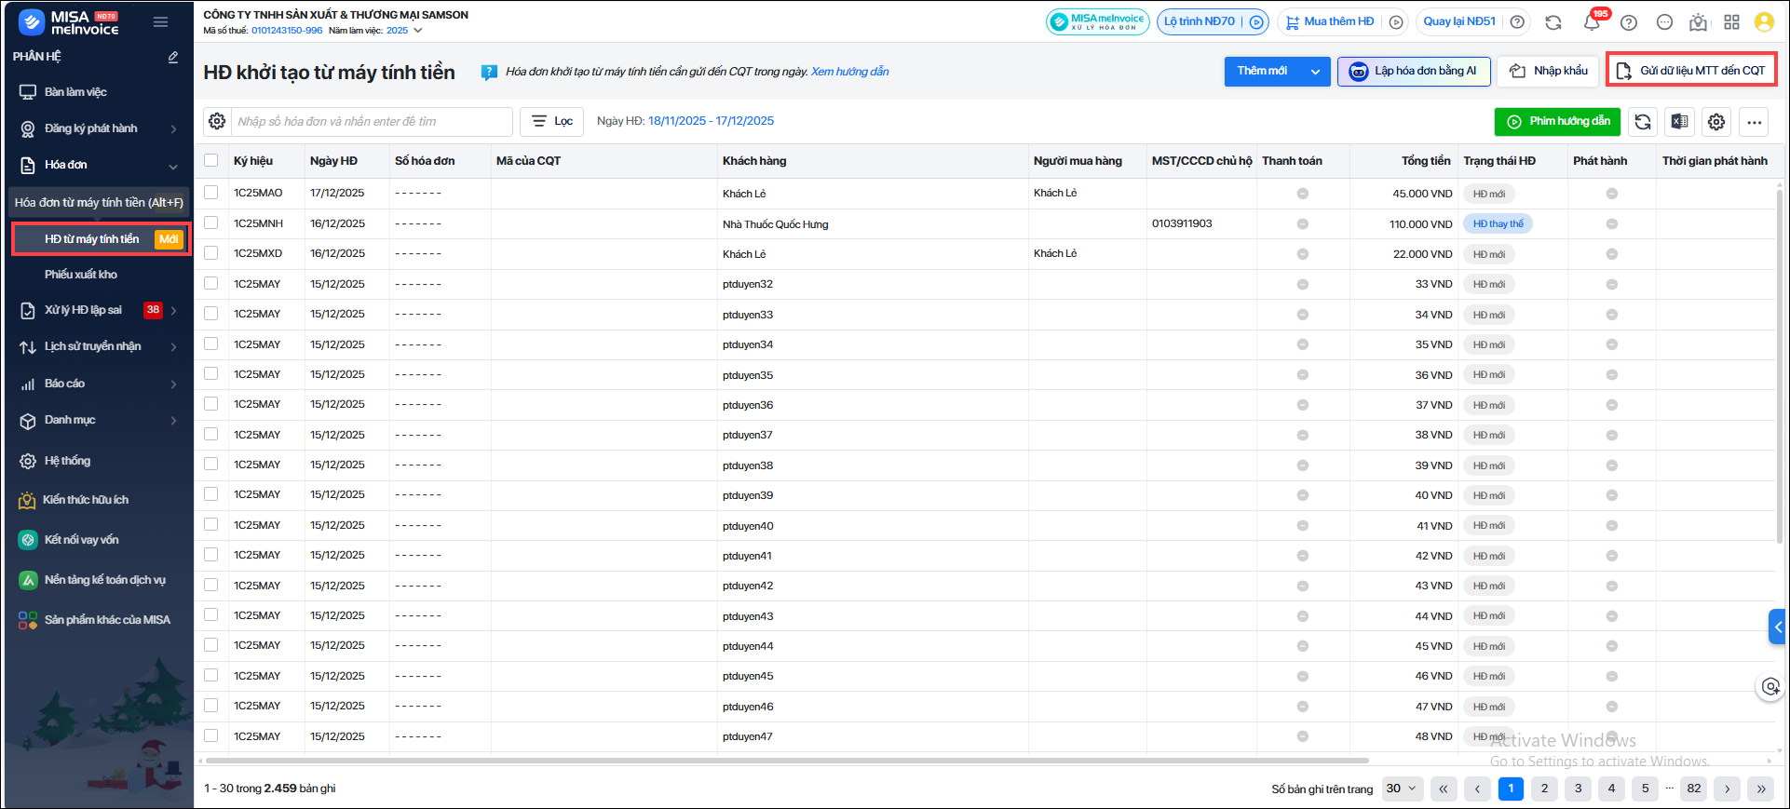
Task: Click the lightbulb icon in the top header
Action: click(x=1699, y=22)
